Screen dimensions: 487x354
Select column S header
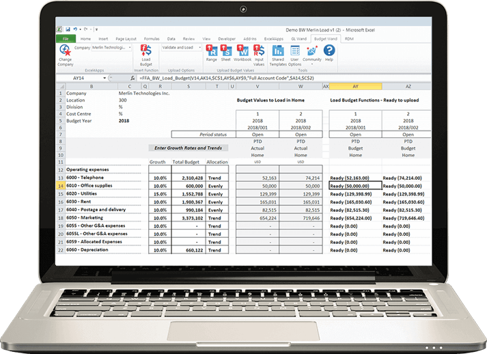pyautogui.click(x=189, y=86)
